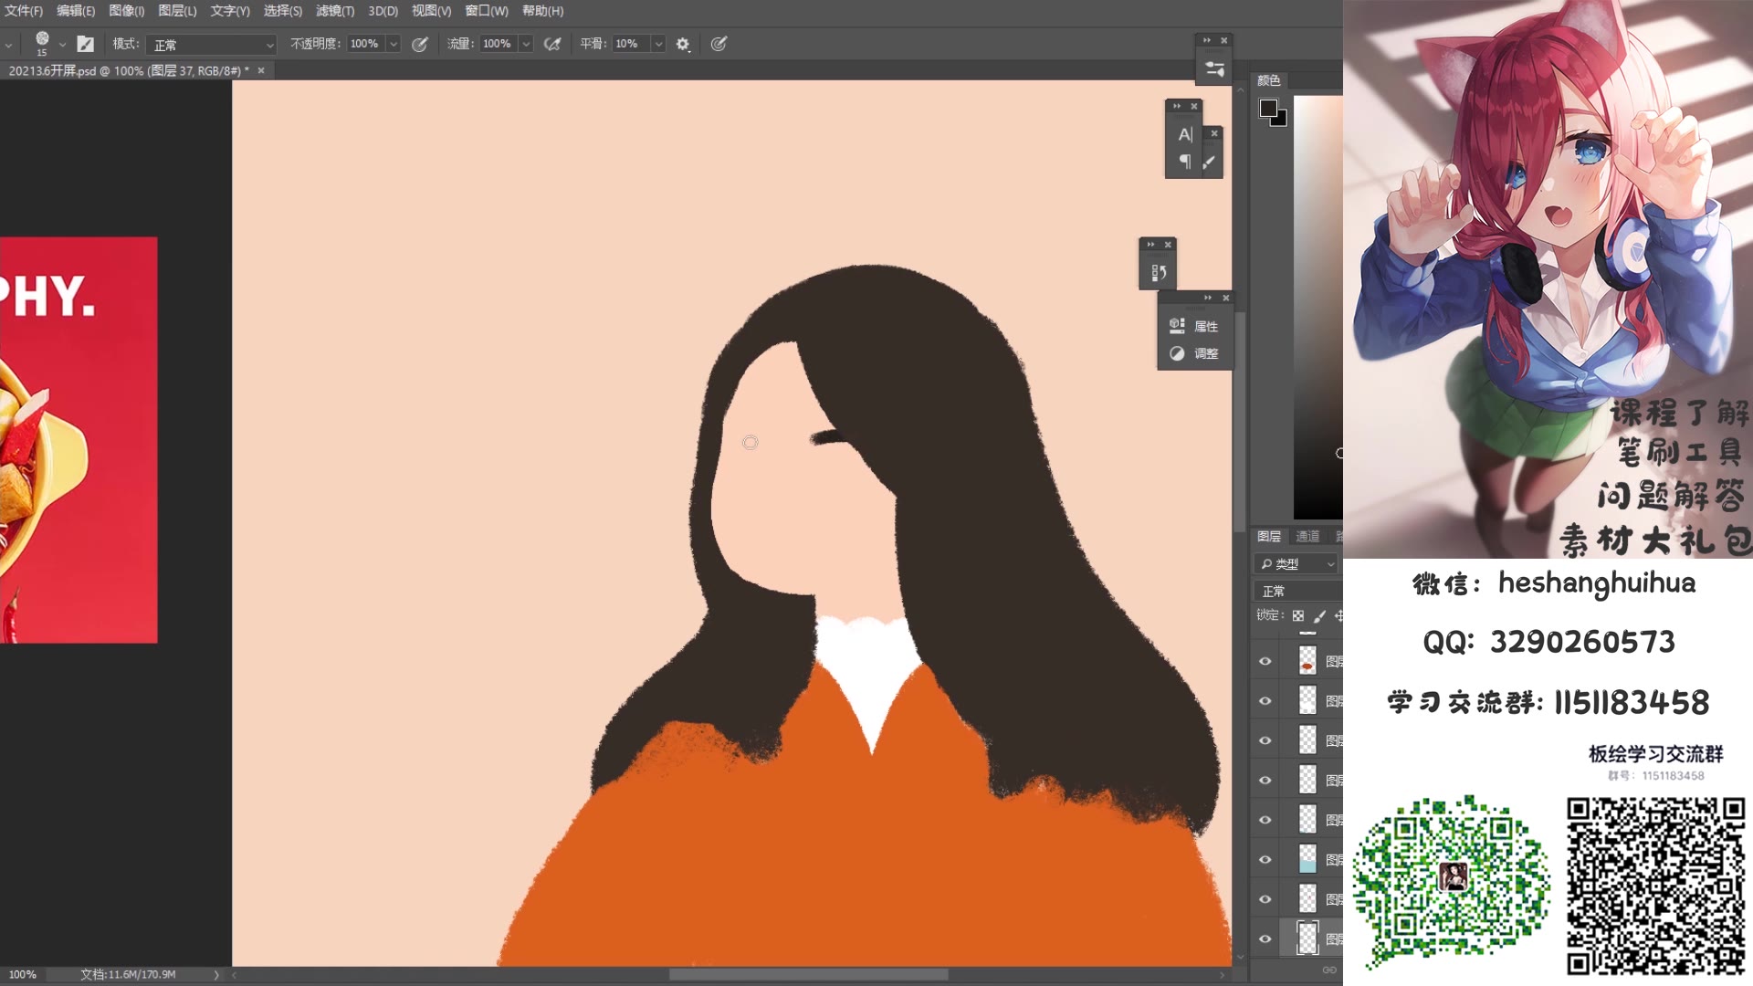Expand the brush preset picker arrow
Screen dimensions: 1753x986
(62, 44)
